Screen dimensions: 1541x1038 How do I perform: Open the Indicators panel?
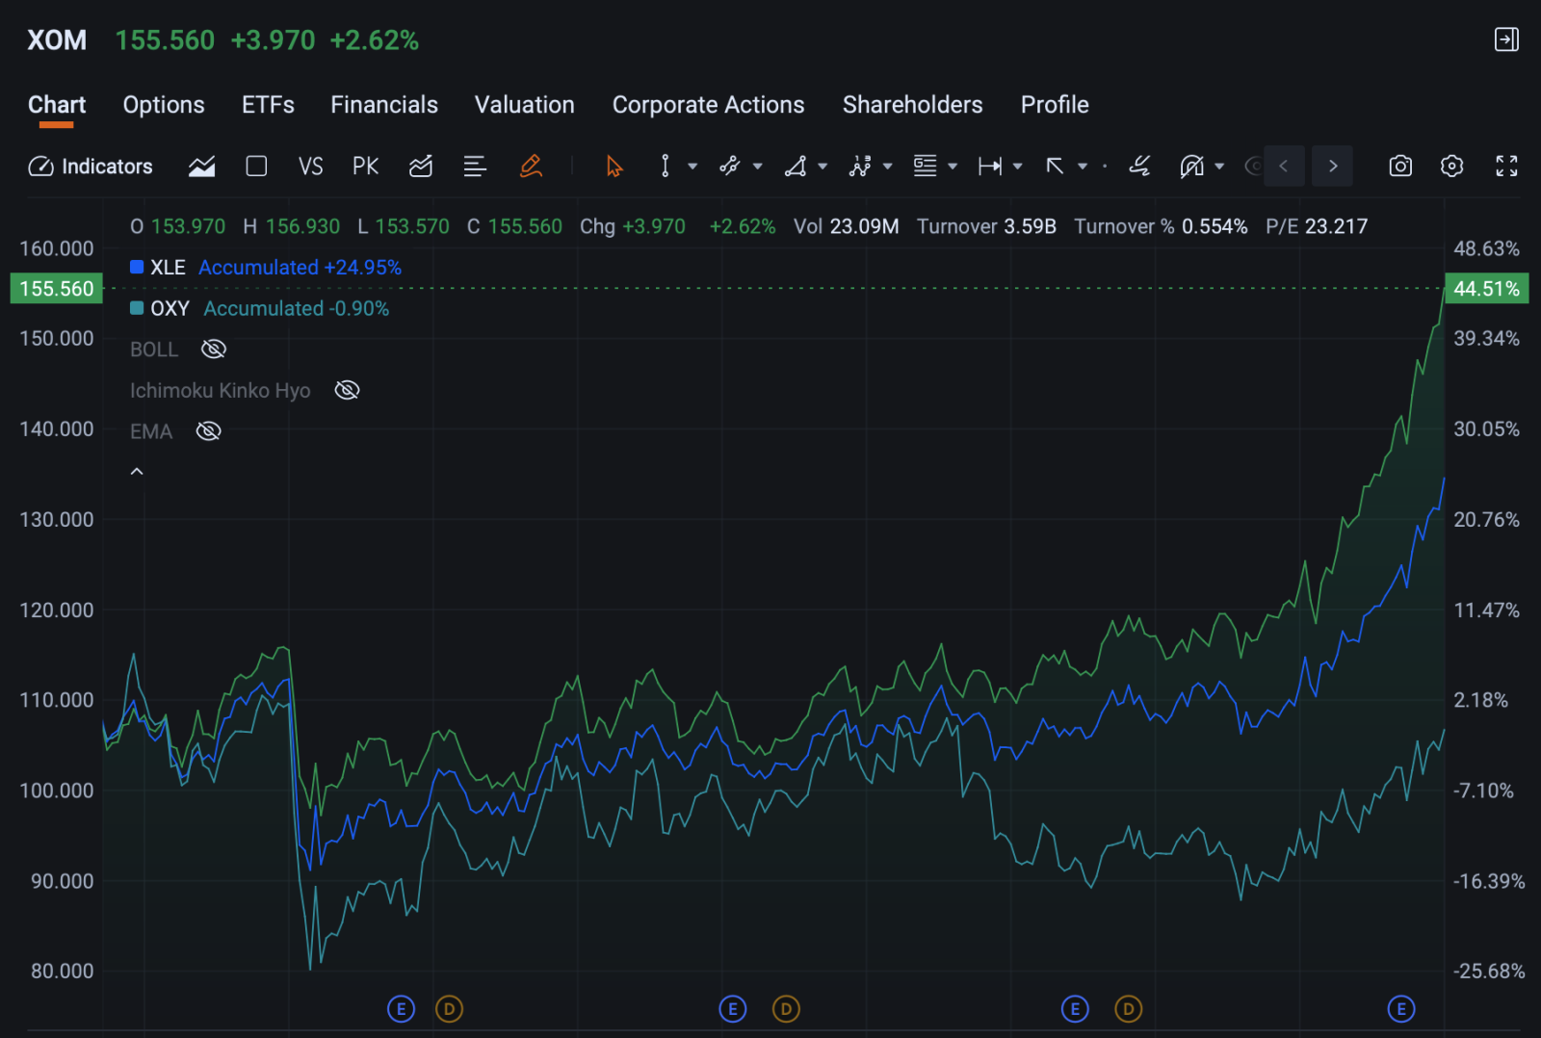[91, 167]
